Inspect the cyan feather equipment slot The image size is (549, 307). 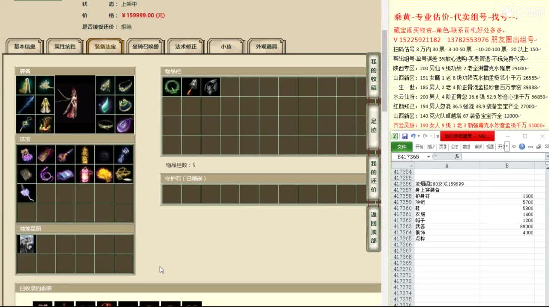(105, 105)
